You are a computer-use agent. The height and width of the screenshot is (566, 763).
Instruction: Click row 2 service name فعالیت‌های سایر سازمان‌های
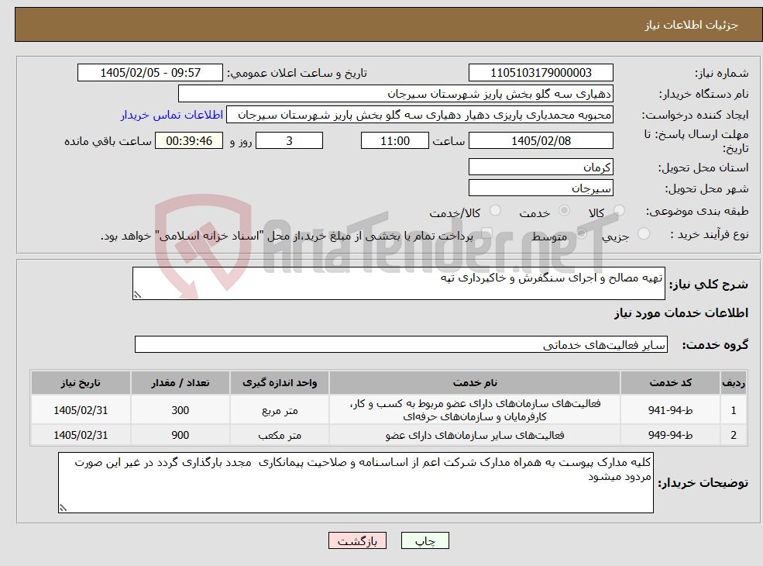(x=475, y=435)
